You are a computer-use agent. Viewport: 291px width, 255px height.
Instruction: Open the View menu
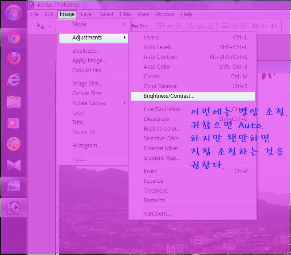point(143,14)
